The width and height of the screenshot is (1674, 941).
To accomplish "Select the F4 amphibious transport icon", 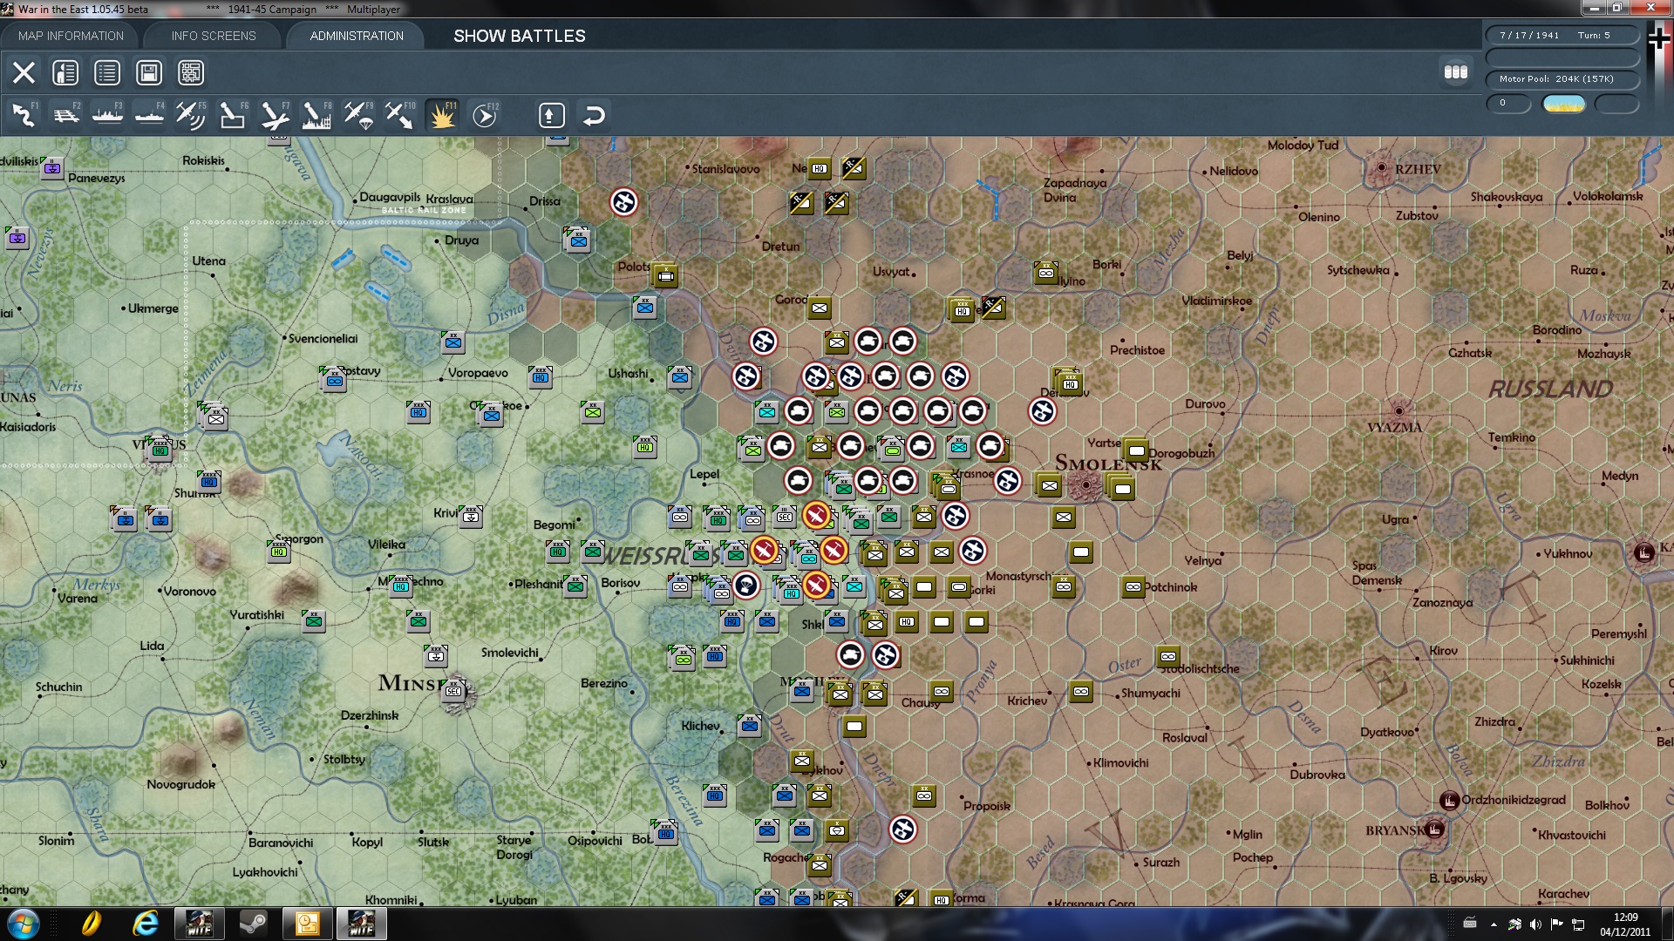I will click(x=149, y=115).
